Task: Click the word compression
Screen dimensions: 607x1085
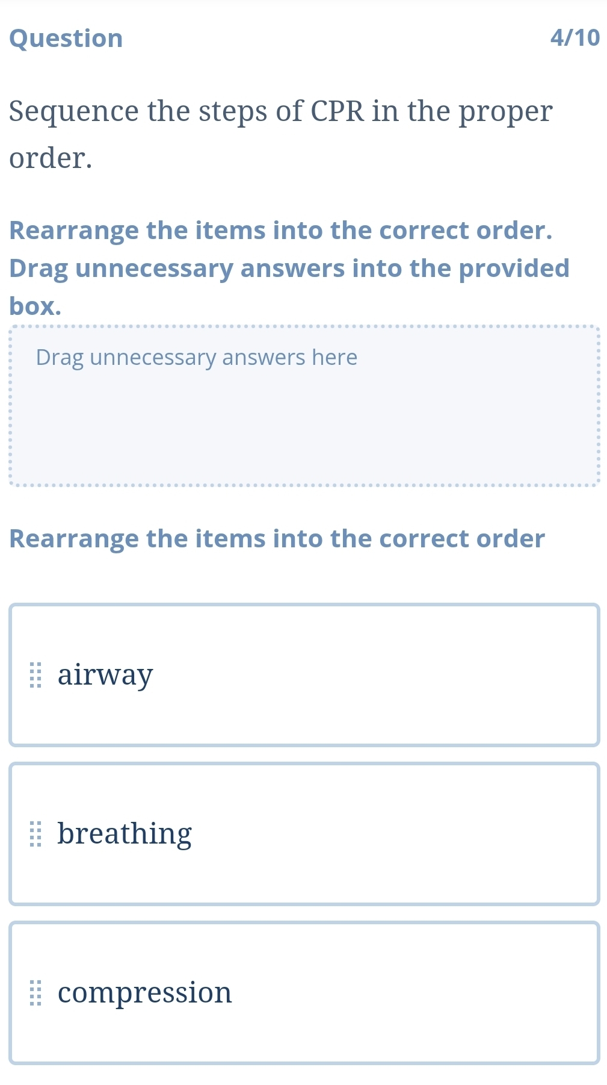Action: (144, 993)
